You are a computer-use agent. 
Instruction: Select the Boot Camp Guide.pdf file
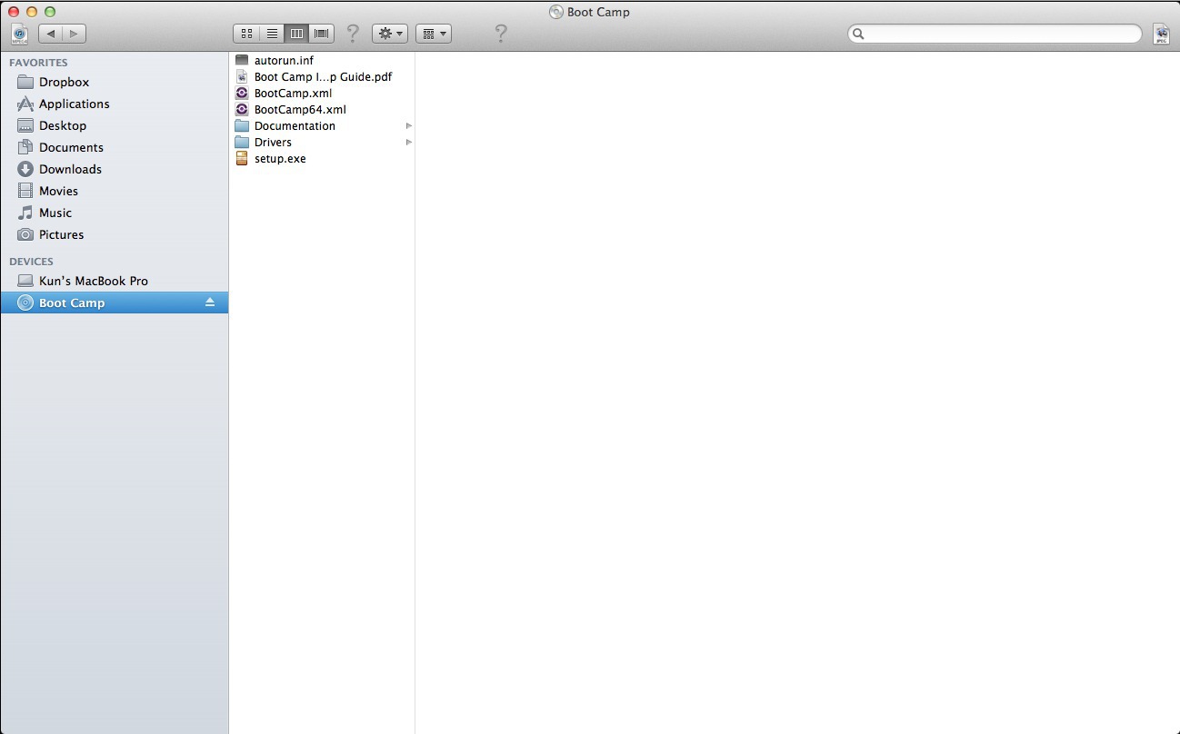tap(323, 76)
